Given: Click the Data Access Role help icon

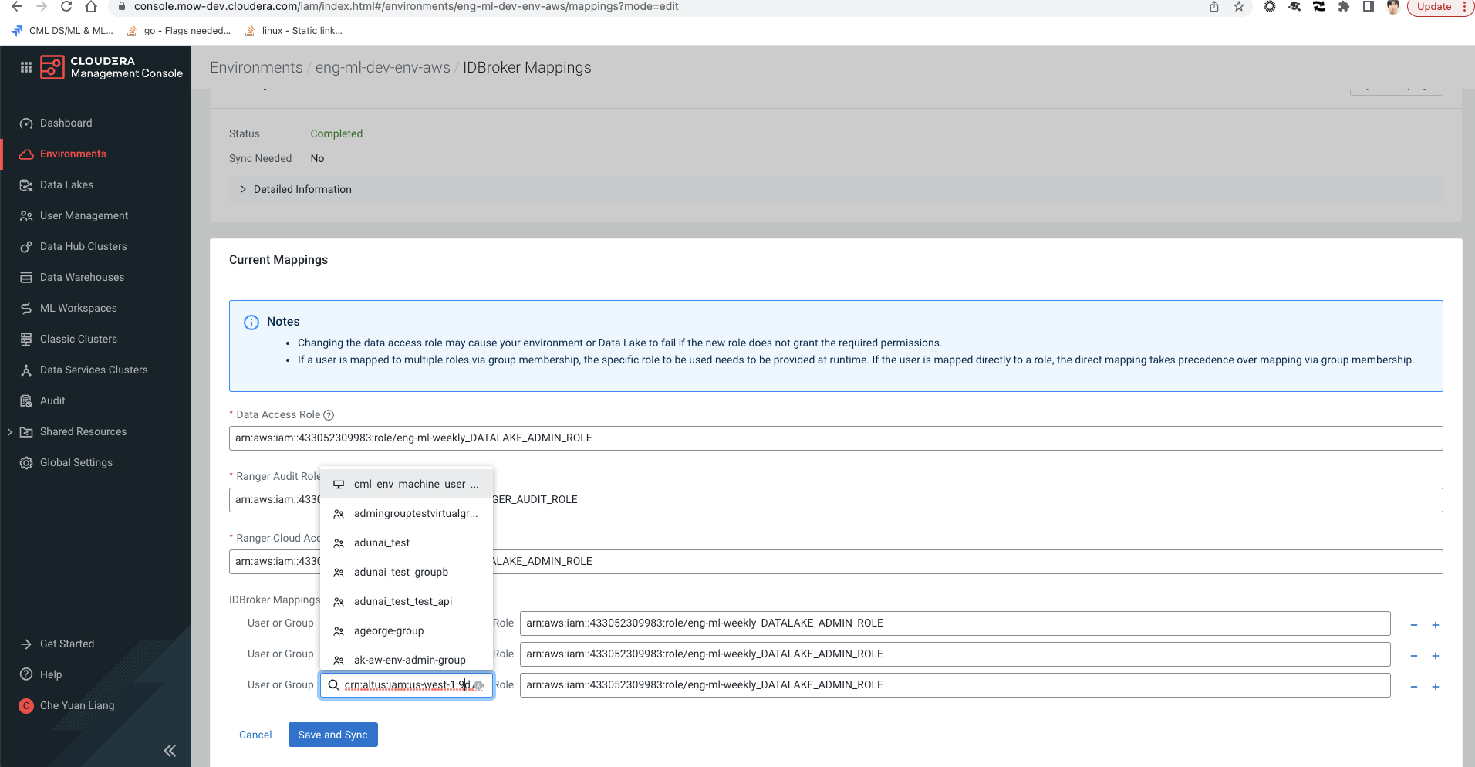Looking at the screenshot, I should 329,415.
